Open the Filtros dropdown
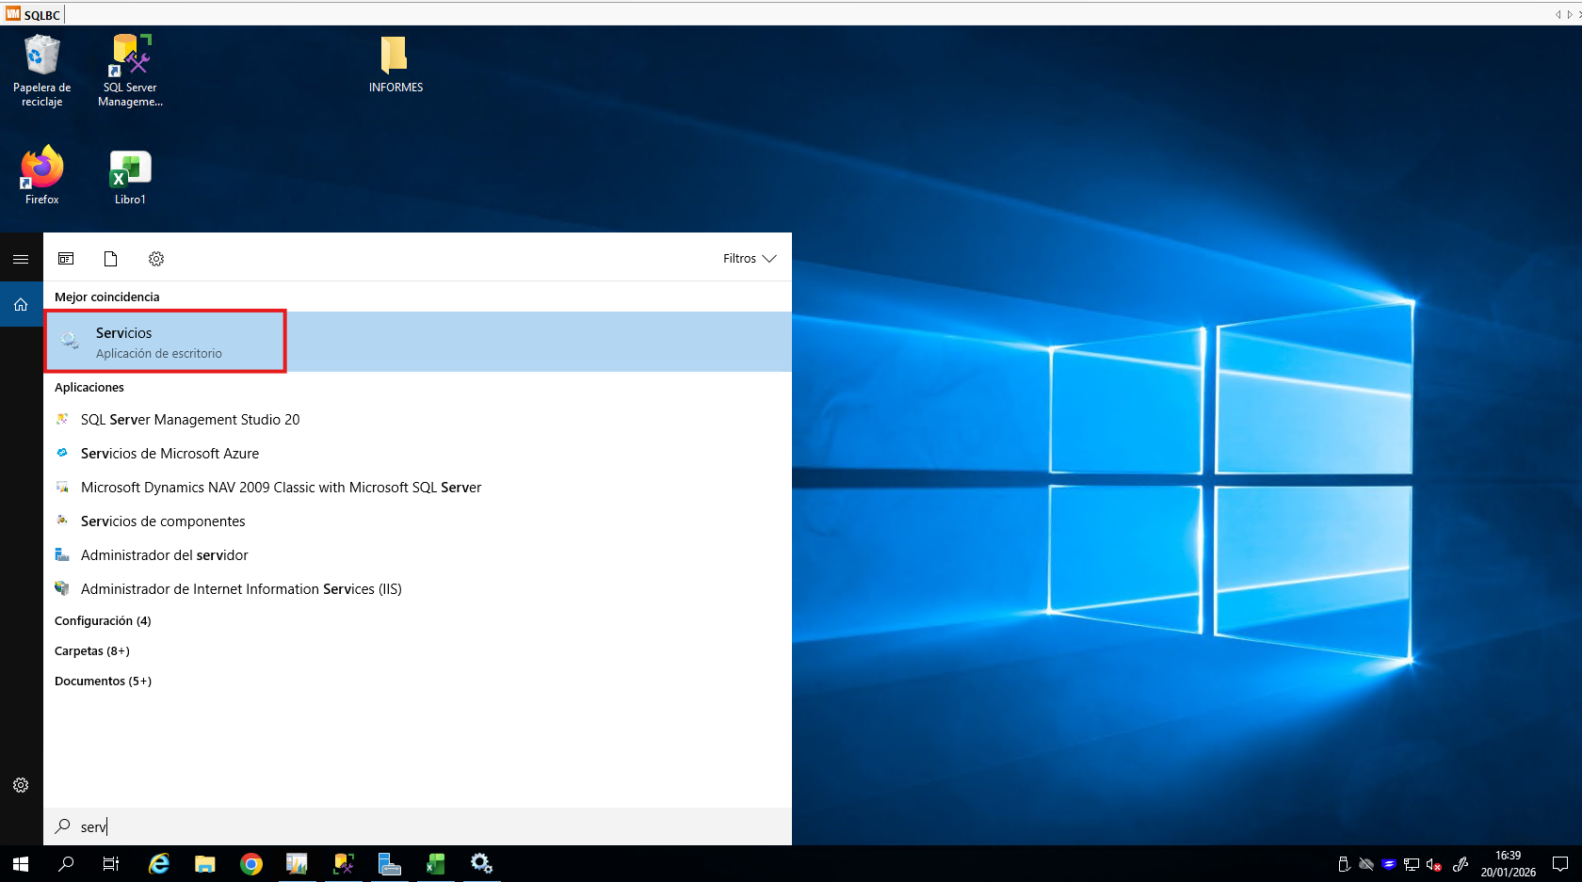Viewport: 1582px width, 882px height. (750, 259)
